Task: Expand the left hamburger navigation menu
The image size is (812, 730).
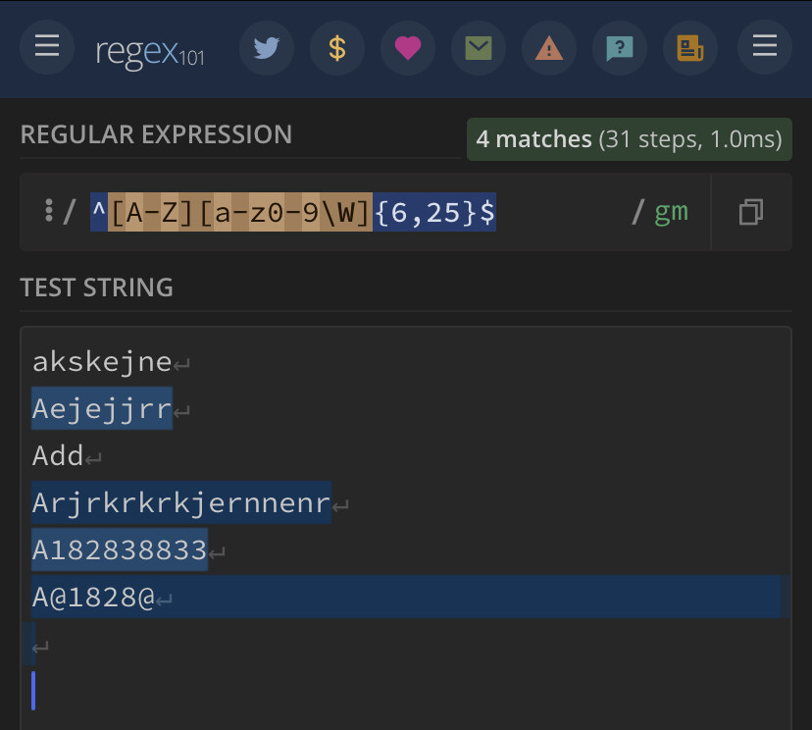Action: [x=46, y=47]
